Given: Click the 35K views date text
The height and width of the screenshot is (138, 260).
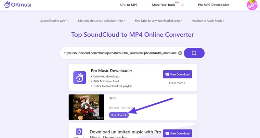Looking at the screenshot, I should [x=121, y=108].
